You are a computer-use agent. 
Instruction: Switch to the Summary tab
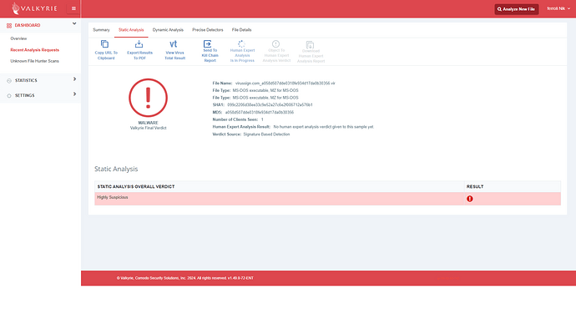(101, 30)
